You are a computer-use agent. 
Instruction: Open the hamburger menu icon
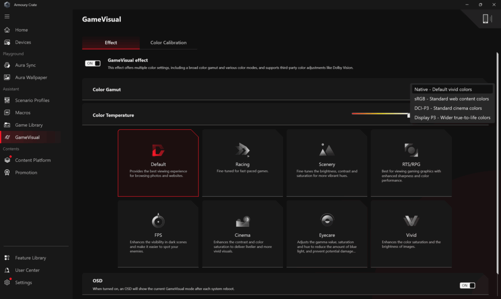[x=7, y=17]
